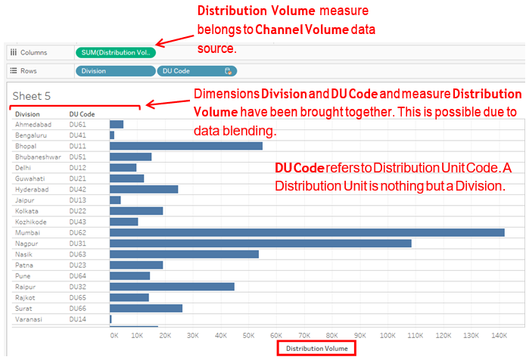
Task: Click the DU14 code cell
Action: click(x=78, y=319)
